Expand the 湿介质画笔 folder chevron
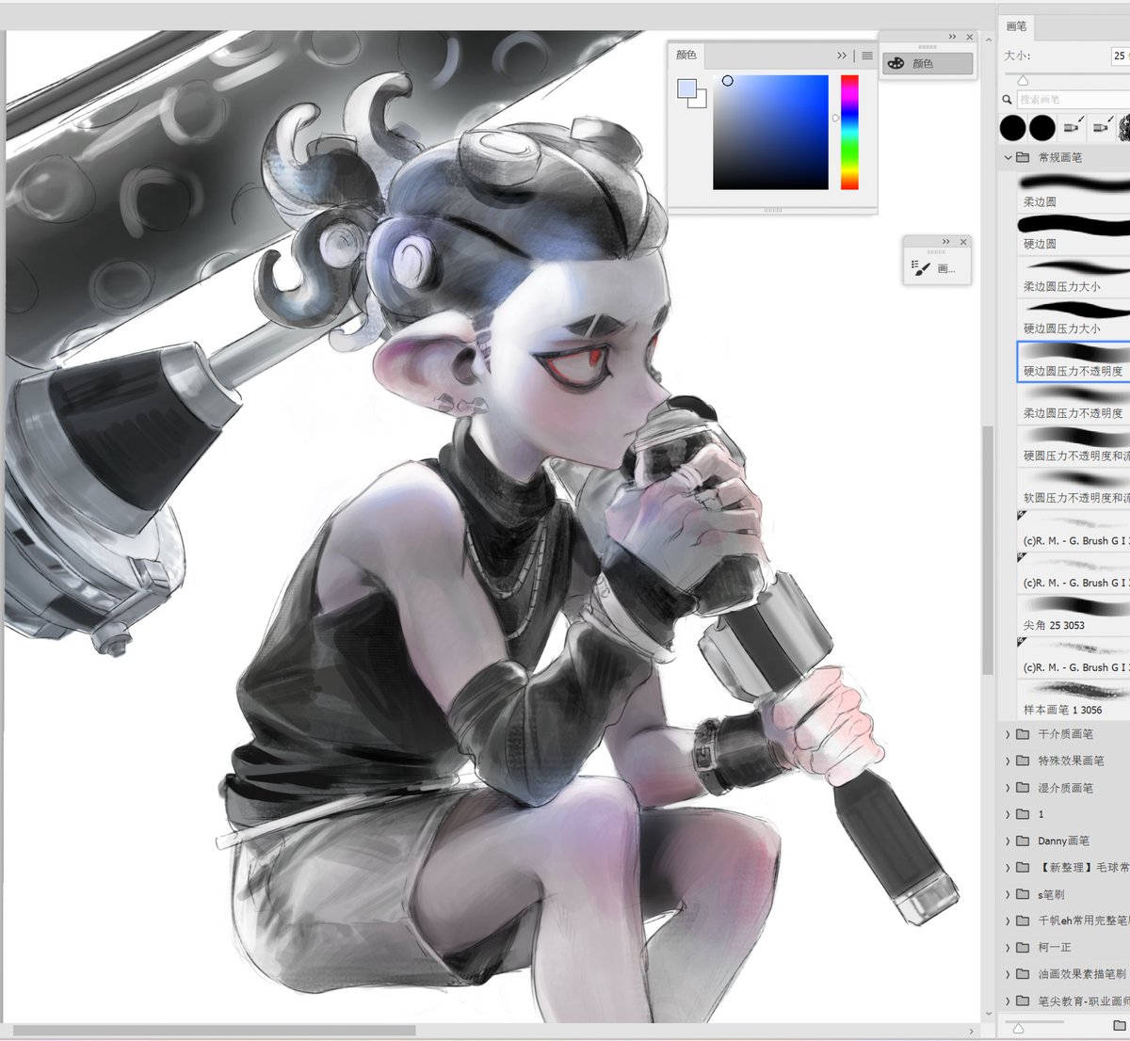The width and height of the screenshot is (1130, 1041). (x=1008, y=788)
